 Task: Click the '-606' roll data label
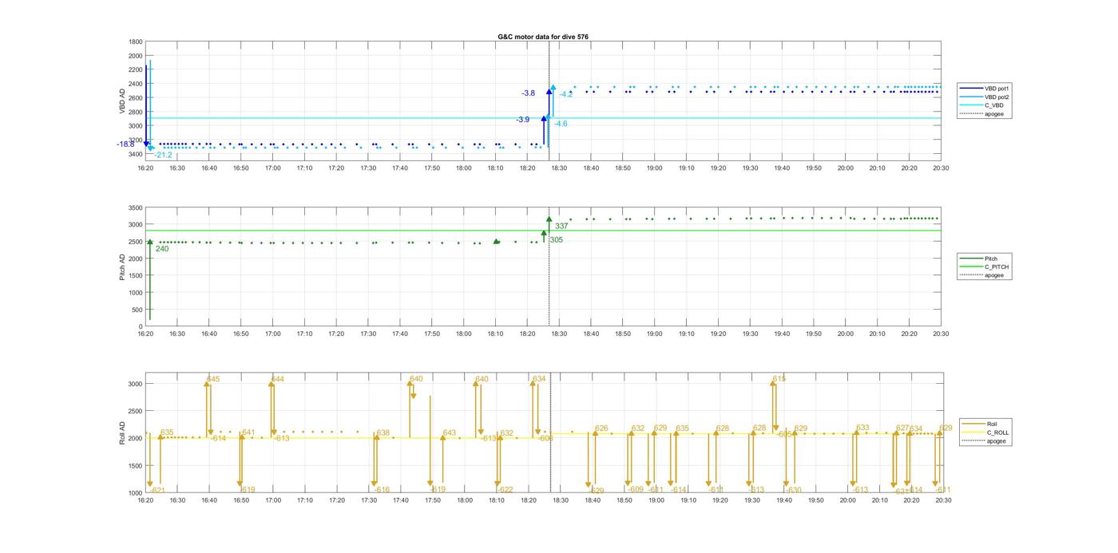pos(545,438)
